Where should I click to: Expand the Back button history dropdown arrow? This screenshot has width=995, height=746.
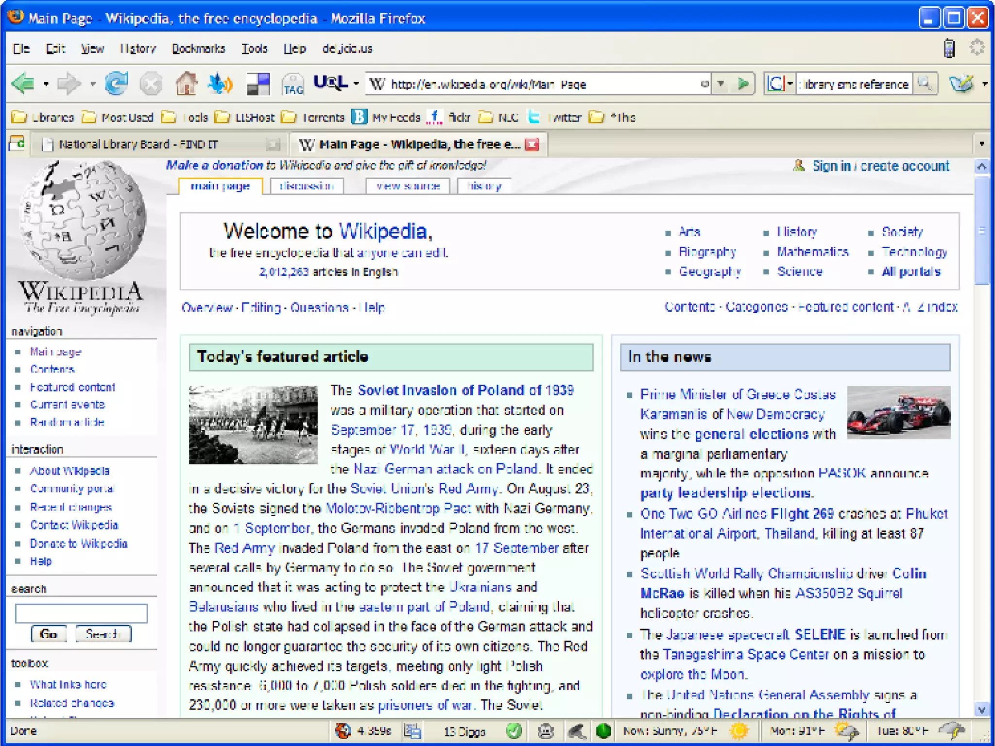pos(46,84)
